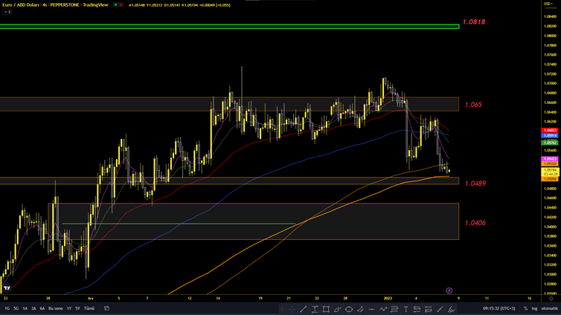Set range to Bu sene
The height and width of the screenshot is (315, 561).
(56, 308)
